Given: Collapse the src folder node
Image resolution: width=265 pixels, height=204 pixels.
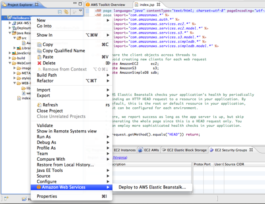Looking at the screenshot, I should click(x=15, y=38).
